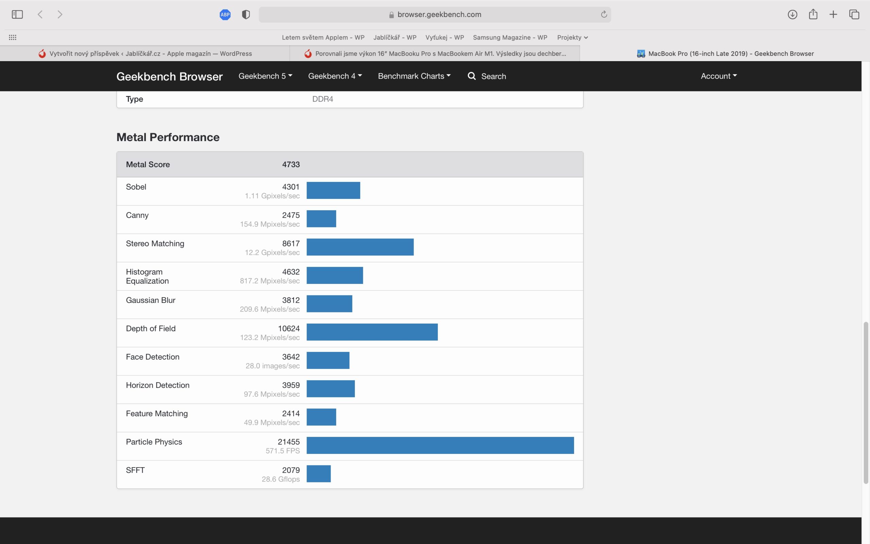The image size is (870, 544).
Task: Toggle the Safari sidebar icon
Action: (x=17, y=14)
